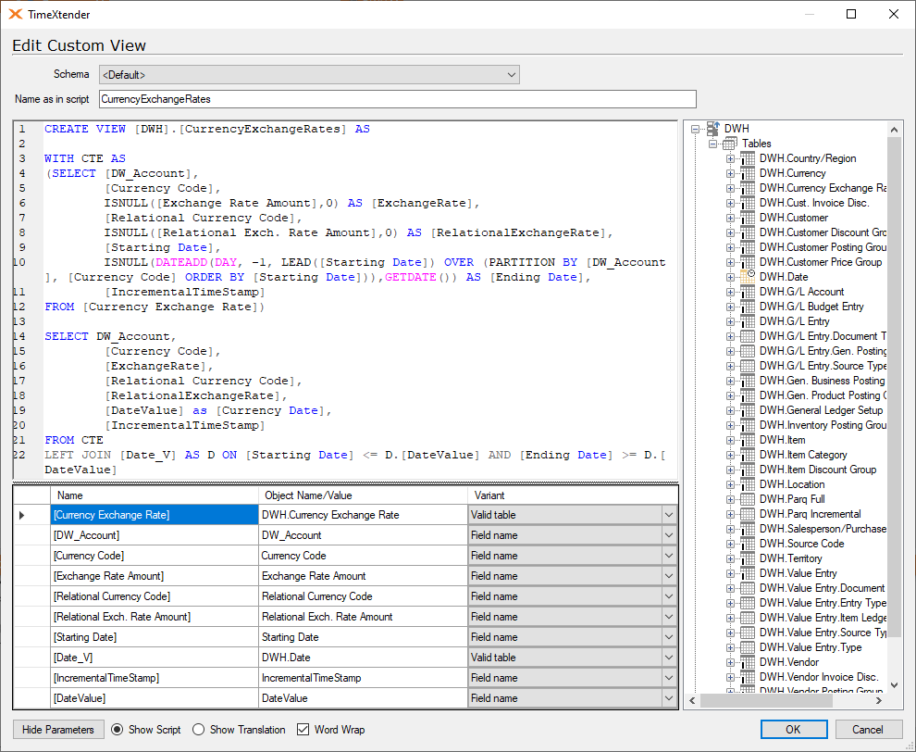Click the DWH.Date table icon
The image size is (916, 752).
click(x=748, y=277)
